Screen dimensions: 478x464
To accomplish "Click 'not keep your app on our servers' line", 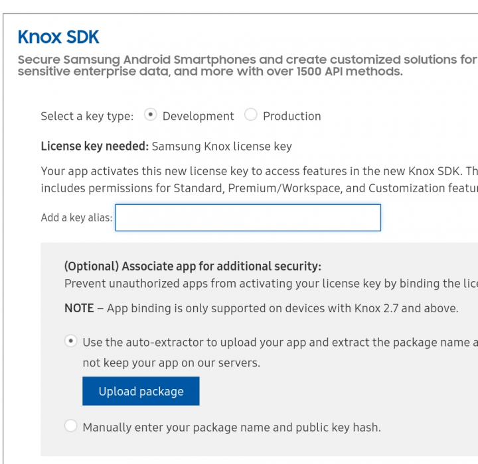I will click(x=171, y=363).
